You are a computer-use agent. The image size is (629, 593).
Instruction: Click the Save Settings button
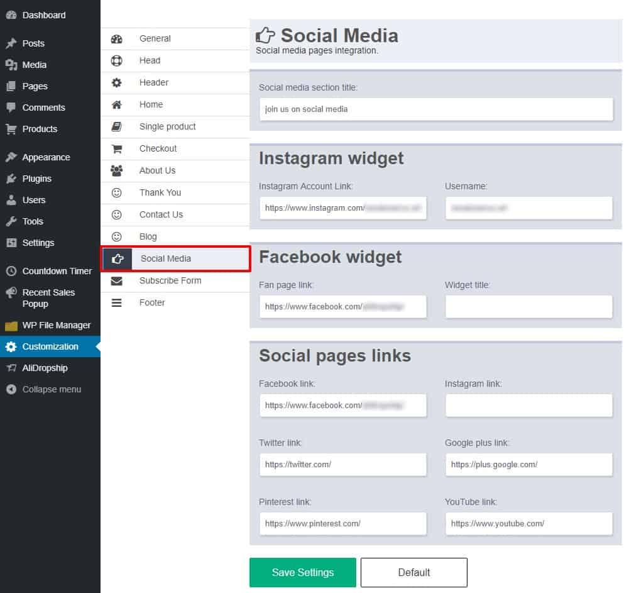pos(302,572)
